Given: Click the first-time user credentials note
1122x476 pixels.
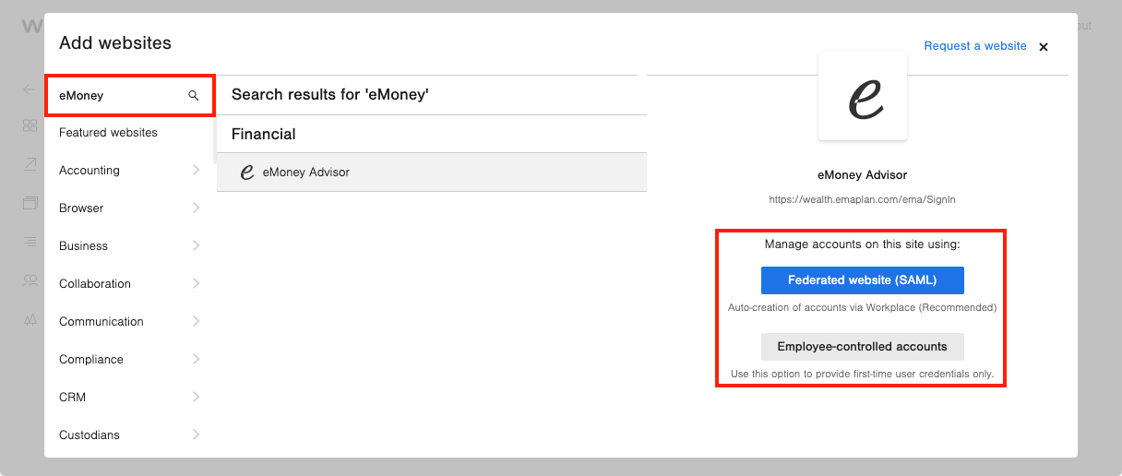Looking at the screenshot, I should coord(862,375).
